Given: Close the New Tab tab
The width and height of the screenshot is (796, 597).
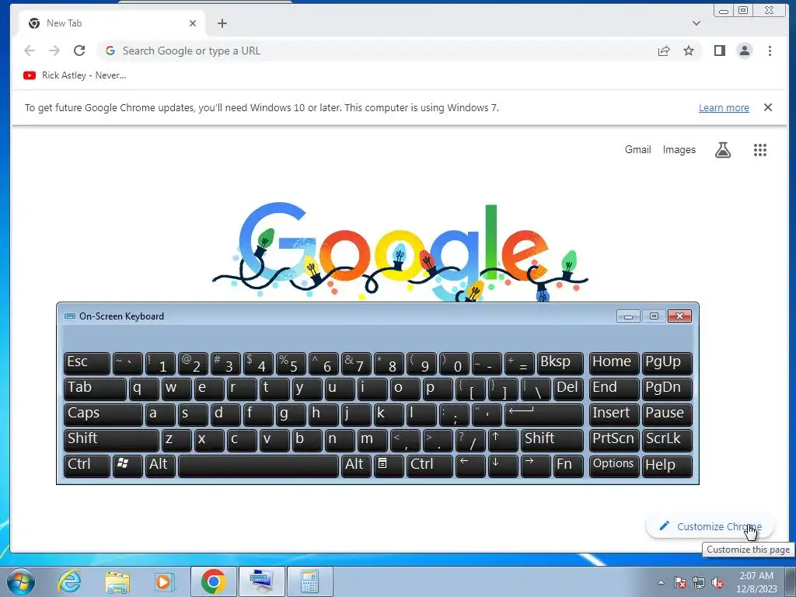Looking at the screenshot, I should (x=193, y=23).
